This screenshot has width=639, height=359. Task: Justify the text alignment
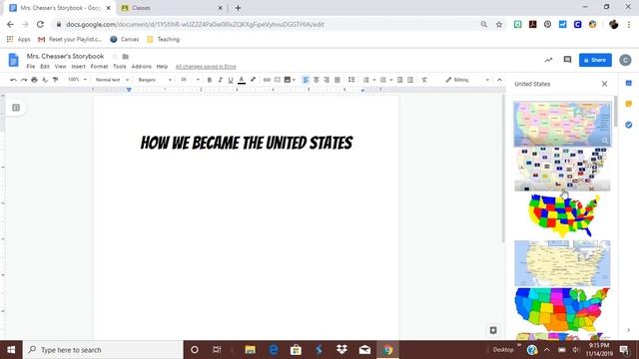(x=337, y=80)
